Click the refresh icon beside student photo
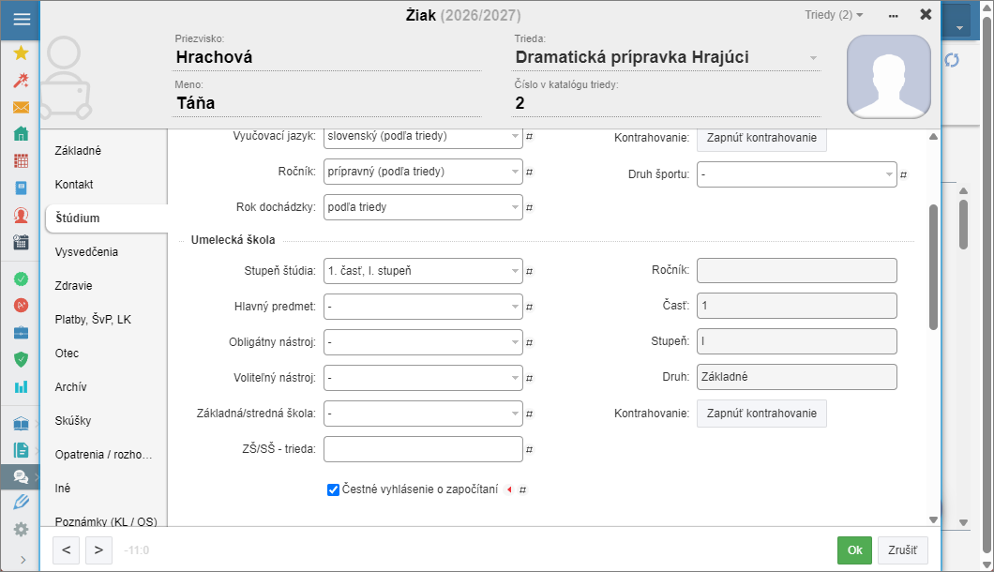The image size is (994, 572). pyautogui.click(x=952, y=60)
